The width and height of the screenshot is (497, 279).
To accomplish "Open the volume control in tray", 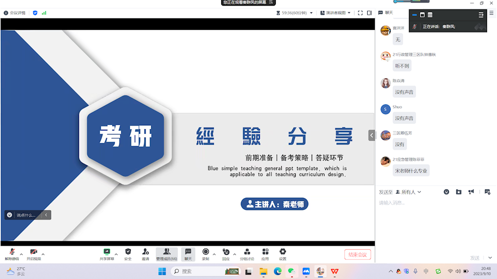I will [x=458, y=271].
